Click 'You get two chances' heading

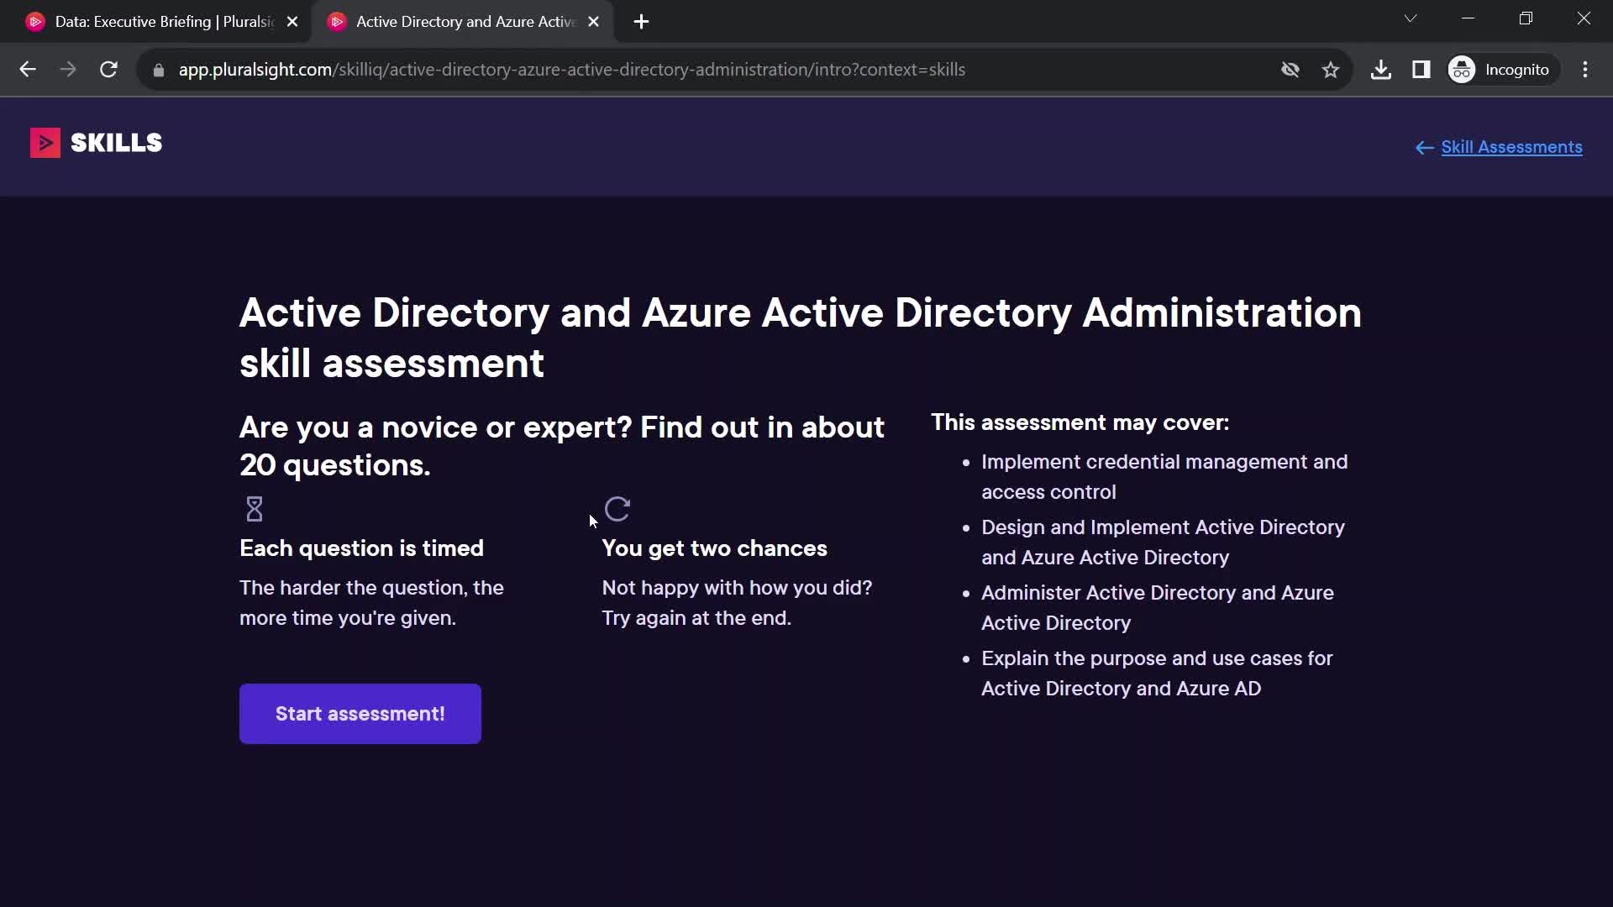[x=714, y=548]
